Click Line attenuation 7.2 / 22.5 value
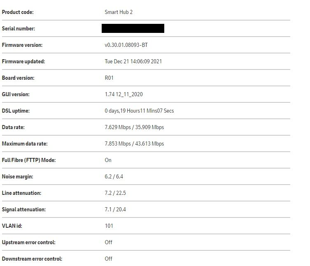This screenshot has height=266, width=310. pos(115,193)
